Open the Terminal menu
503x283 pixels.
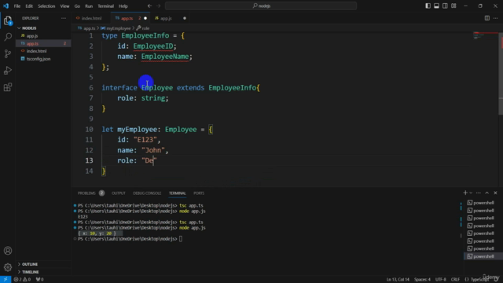[x=105, y=6]
